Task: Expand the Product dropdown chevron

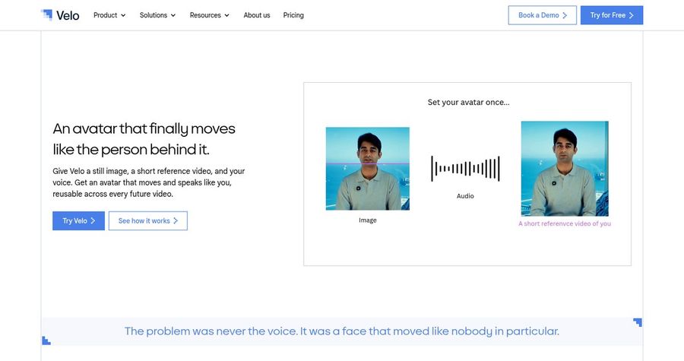Action: click(x=123, y=15)
